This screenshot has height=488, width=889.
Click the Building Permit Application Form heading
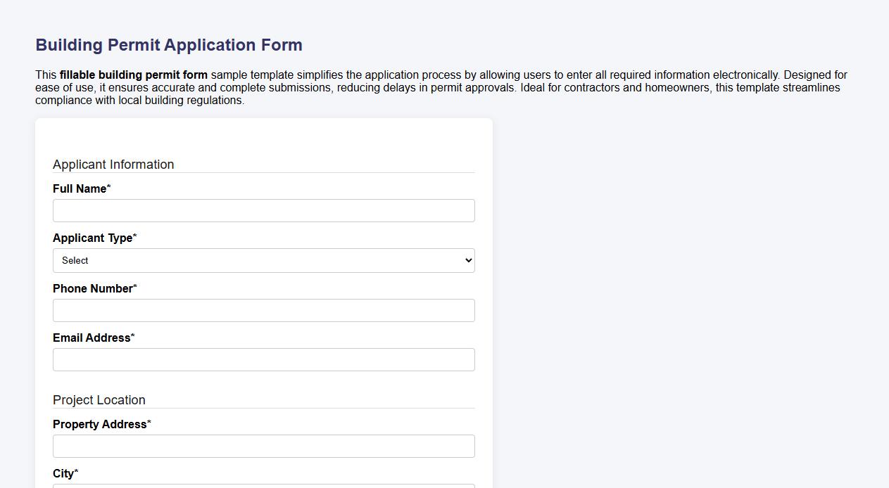click(x=168, y=44)
